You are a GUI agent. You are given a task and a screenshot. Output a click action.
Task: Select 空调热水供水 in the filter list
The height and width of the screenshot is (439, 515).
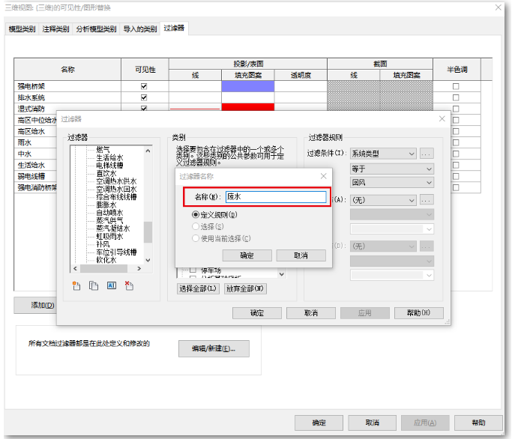pos(116,181)
